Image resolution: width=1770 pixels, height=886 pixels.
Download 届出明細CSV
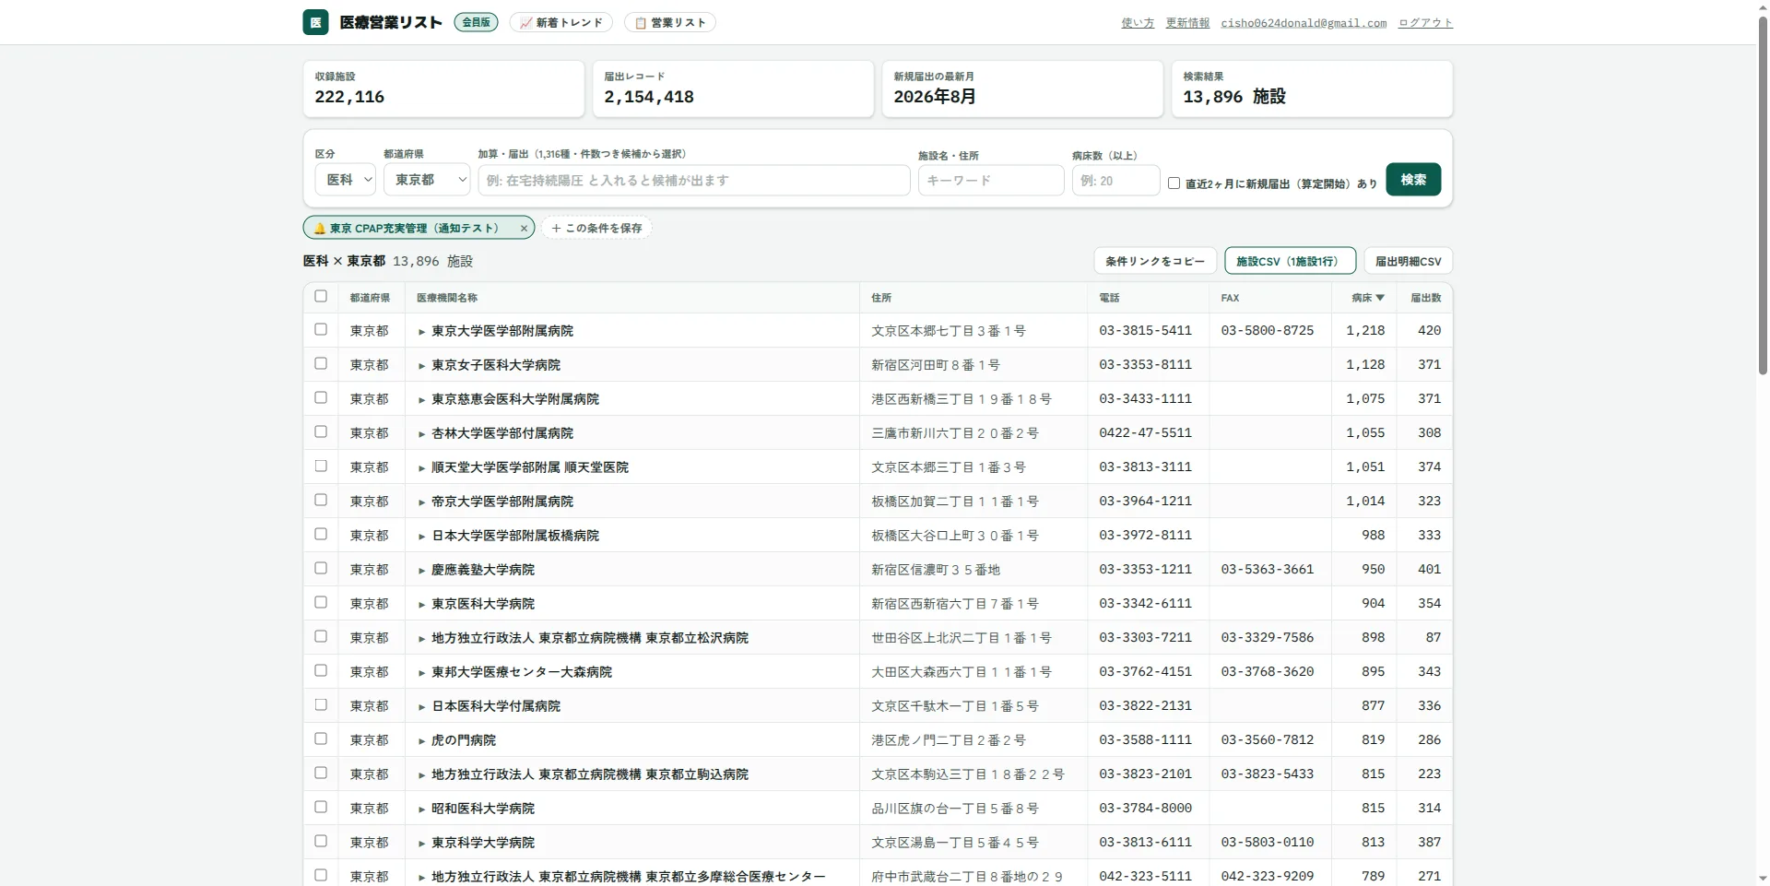(1408, 261)
